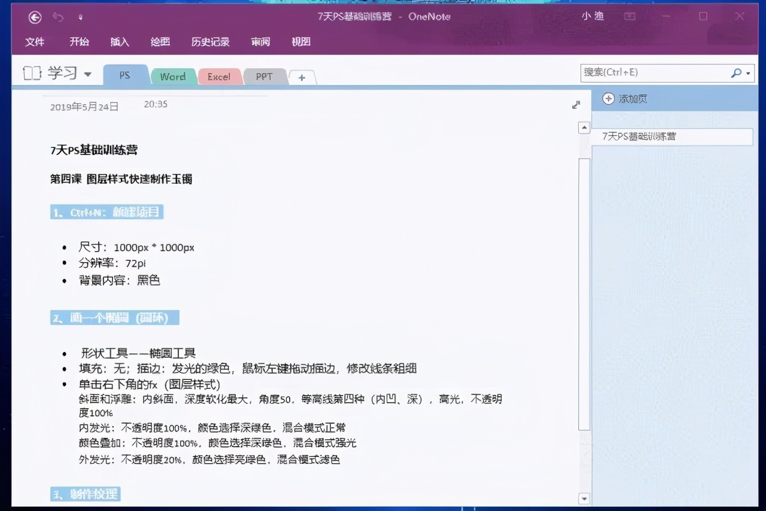Open the 历史记录 ribbon menu
766x511 pixels.
(x=210, y=42)
